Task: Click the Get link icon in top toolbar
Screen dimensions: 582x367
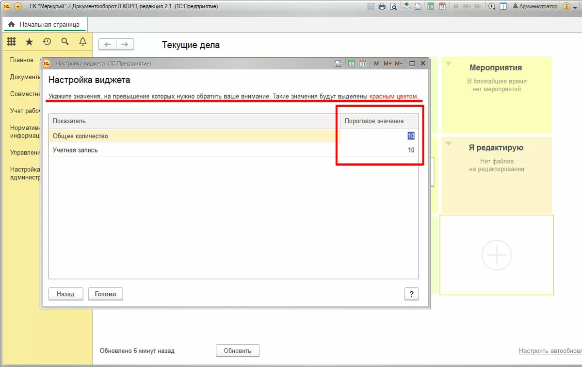Action: point(406,7)
